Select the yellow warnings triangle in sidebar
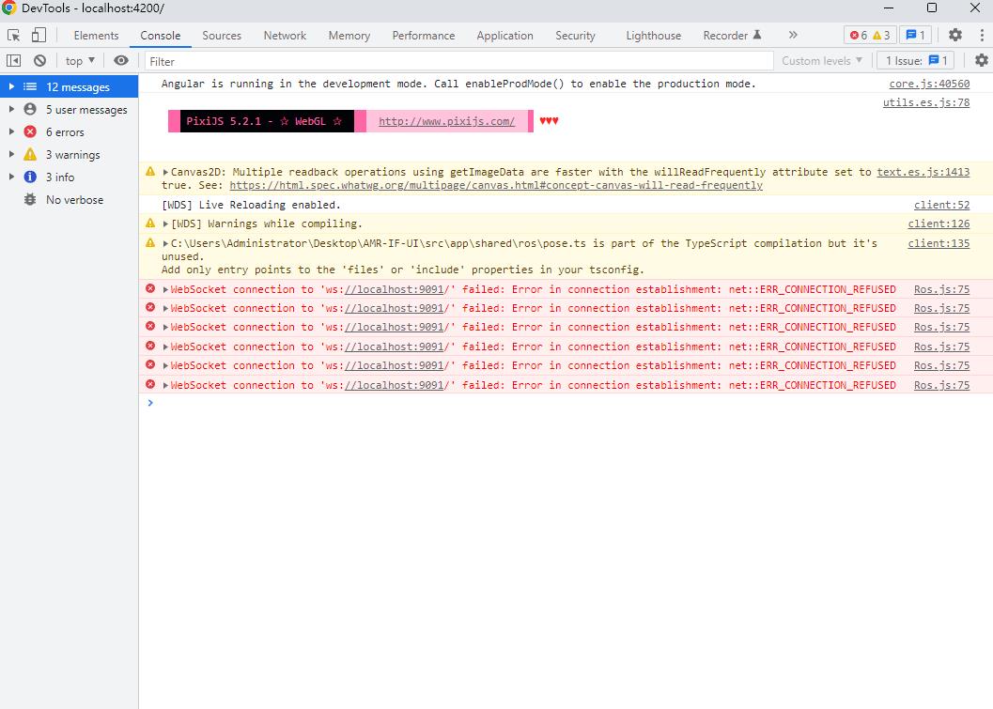 [x=30, y=154]
